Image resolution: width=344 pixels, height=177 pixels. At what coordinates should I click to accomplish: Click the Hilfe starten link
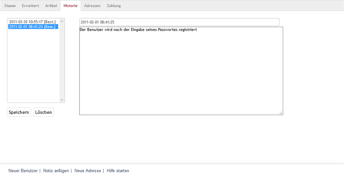click(x=118, y=171)
